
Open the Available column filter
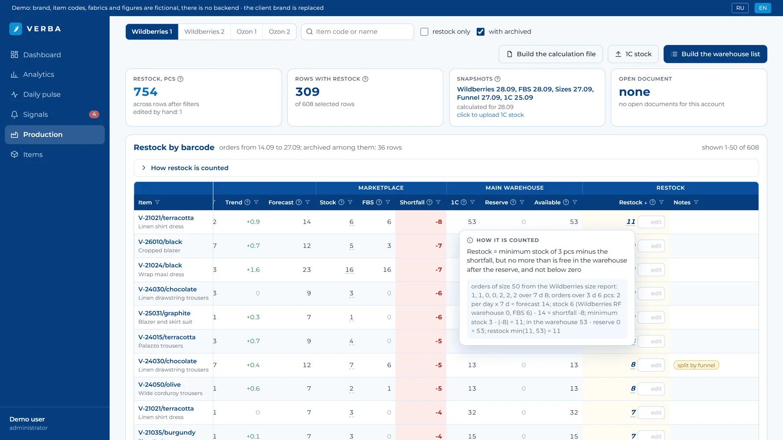tap(575, 202)
